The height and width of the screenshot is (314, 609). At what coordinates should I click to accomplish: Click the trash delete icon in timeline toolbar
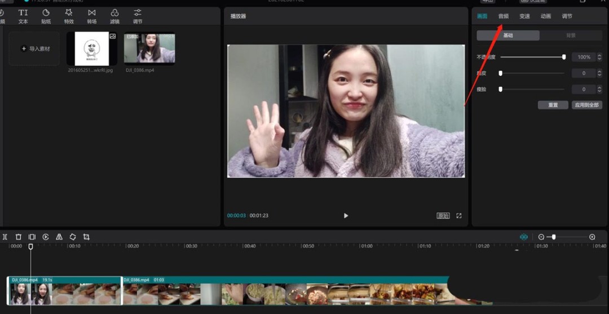click(x=18, y=237)
